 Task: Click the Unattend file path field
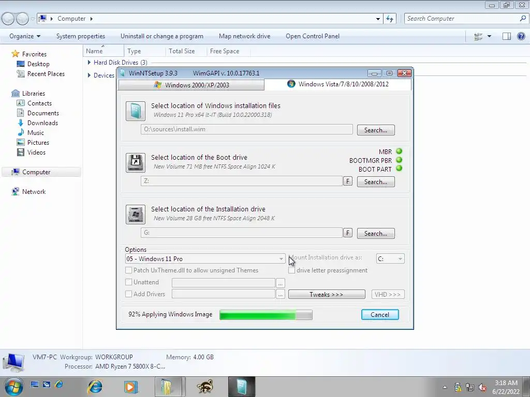pyautogui.click(x=224, y=283)
